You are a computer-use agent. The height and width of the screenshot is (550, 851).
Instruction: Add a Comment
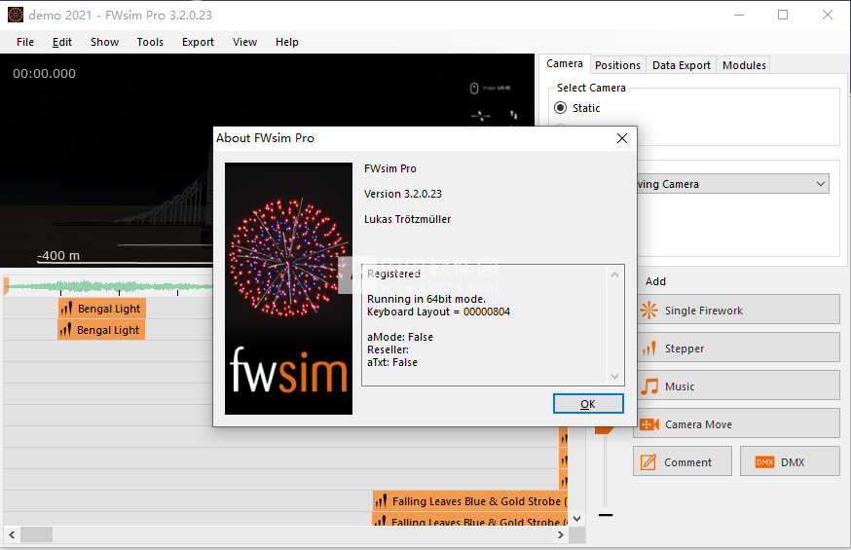pos(683,462)
